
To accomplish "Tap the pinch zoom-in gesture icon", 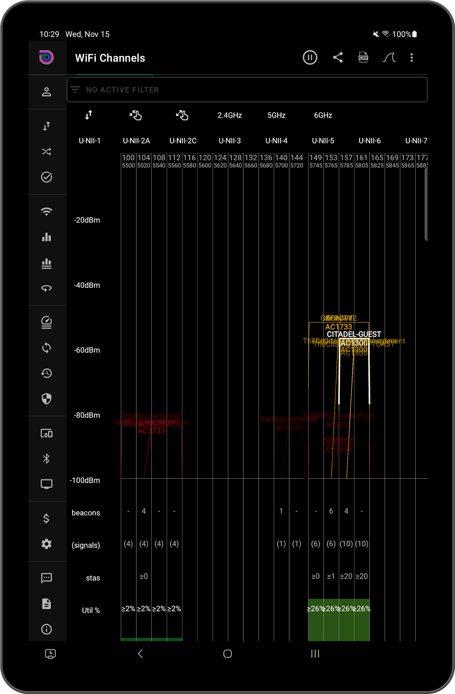I will pyautogui.click(x=135, y=115).
